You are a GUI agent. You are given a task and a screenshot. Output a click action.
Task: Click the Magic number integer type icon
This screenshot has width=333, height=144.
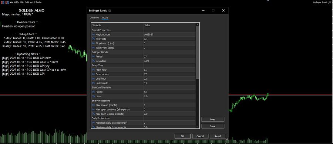pyautogui.click(x=93, y=34)
